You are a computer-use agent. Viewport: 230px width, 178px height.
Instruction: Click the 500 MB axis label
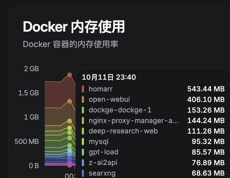pos(27,142)
